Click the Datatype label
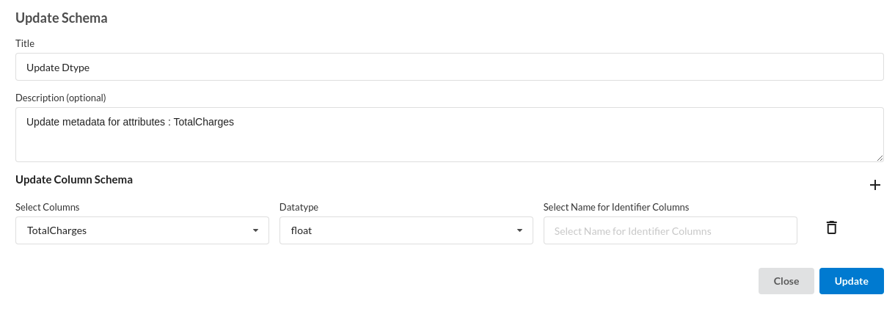895x317 pixels. (299, 208)
